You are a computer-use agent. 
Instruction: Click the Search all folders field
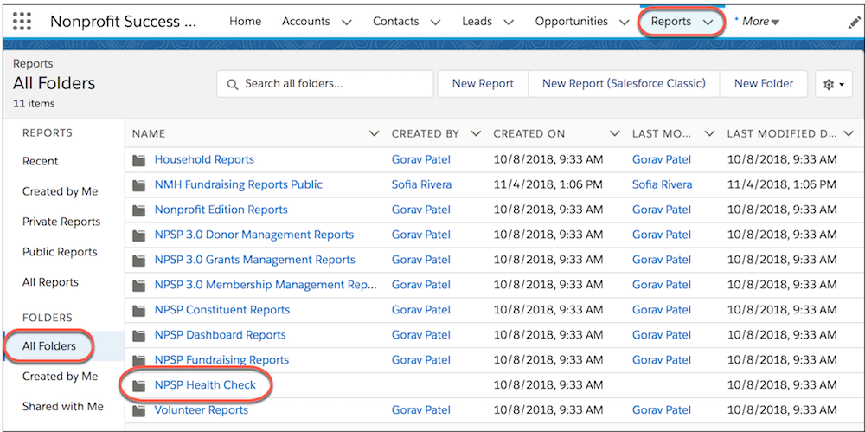click(325, 84)
